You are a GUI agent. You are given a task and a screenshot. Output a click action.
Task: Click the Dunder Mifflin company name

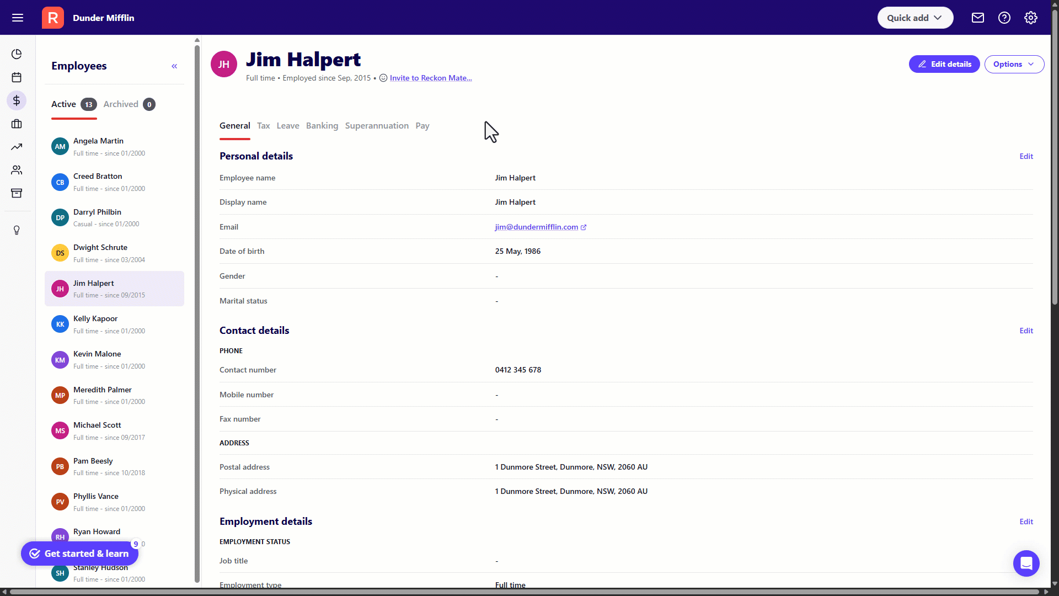104,18
